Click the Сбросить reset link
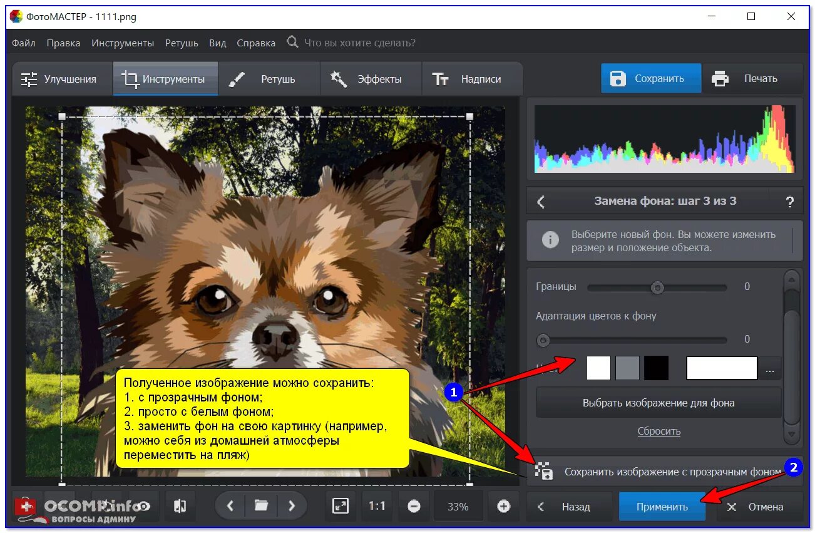This screenshot has width=815, height=533. pos(659,431)
